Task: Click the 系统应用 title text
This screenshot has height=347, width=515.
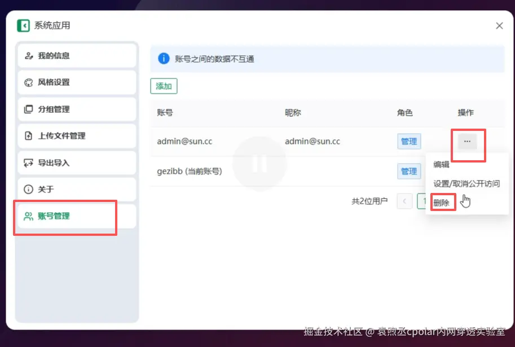Action: tap(52, 25)
